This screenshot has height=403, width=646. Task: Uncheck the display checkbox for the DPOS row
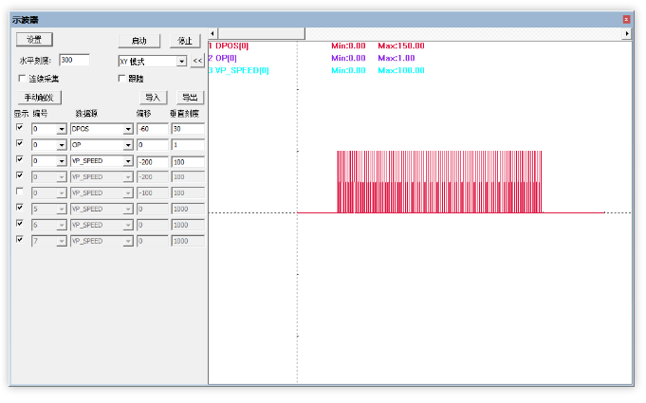tap(19, 128)
